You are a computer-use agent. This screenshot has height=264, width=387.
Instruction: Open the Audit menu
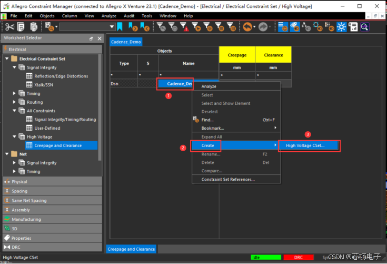(129, 16)
